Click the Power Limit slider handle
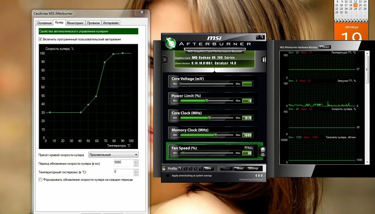This screenshot has width=375, height=214. (x=207, y=101)
